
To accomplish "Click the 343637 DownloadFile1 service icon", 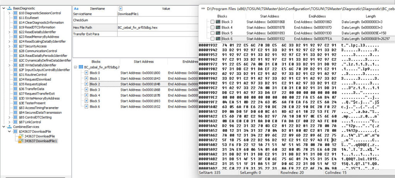I will [x=21, y=141].
